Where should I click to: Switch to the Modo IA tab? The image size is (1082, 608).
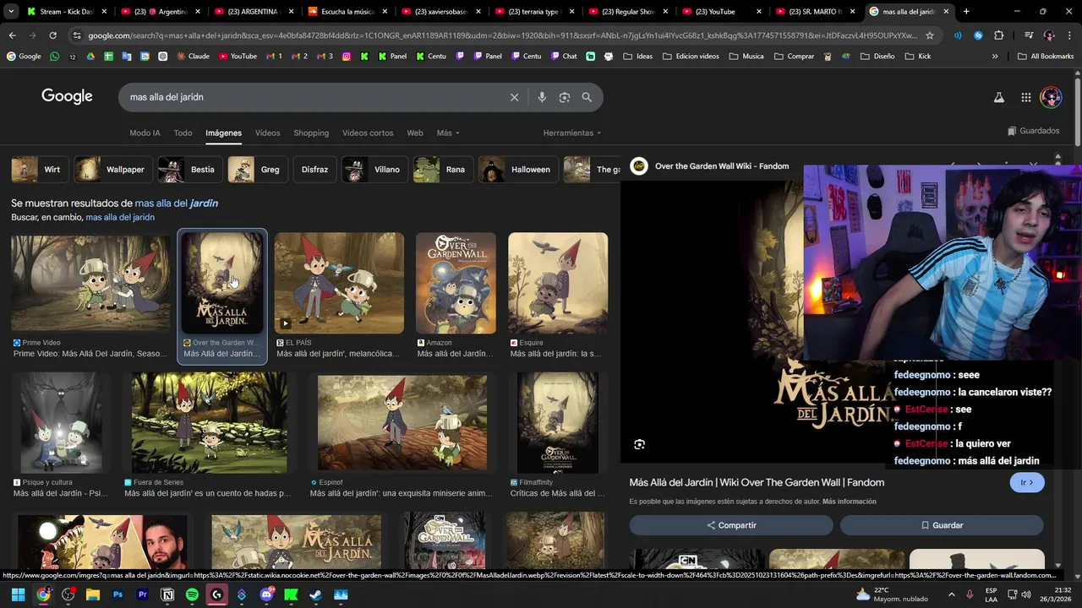[x=145, y=133]
